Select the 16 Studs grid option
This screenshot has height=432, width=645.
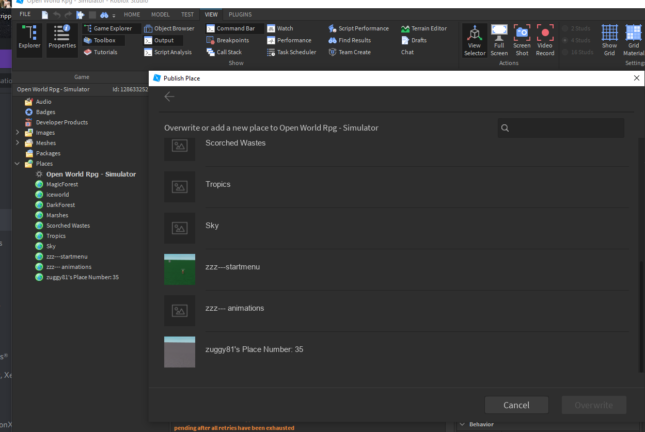[x=578, y=52]
